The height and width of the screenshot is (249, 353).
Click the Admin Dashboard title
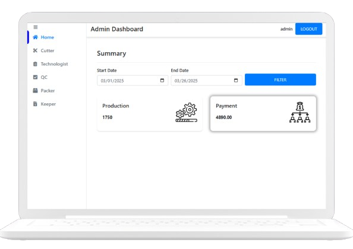coord(117,29)
